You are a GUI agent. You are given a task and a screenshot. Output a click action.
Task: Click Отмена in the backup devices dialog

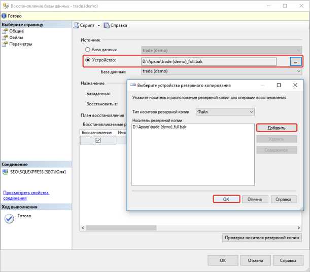[x=254, y=200]
